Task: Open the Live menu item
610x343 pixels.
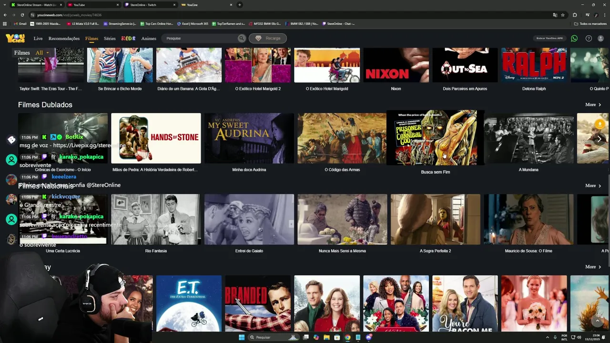Action: point(38,39)
